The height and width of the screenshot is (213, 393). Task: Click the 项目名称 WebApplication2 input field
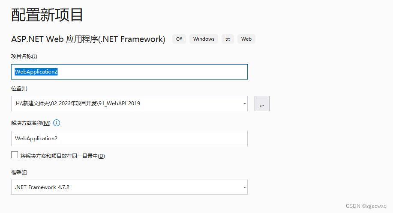129,72
